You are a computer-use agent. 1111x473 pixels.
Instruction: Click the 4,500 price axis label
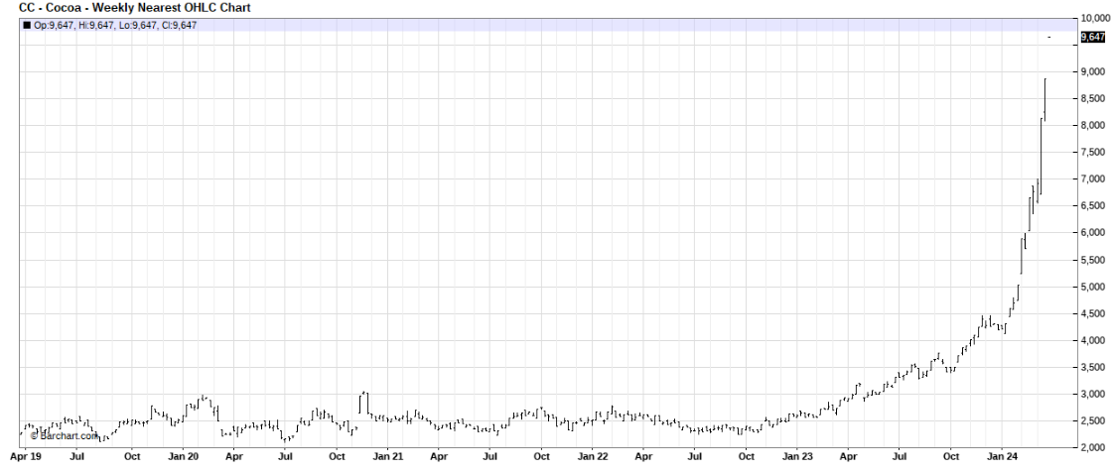coord(1095,313)
